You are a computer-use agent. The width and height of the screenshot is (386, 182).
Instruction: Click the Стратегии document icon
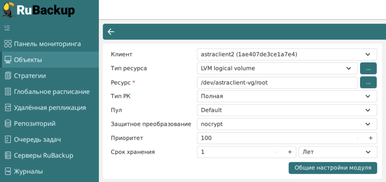pyautogui.click(x=8, y=76)
